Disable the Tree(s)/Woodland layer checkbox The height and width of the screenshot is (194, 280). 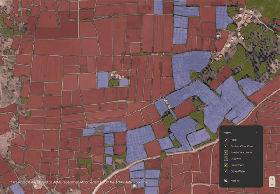click(226, 152)
